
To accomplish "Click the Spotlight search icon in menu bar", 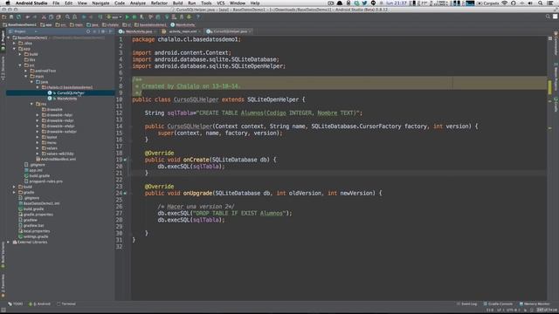I will 541,3.
